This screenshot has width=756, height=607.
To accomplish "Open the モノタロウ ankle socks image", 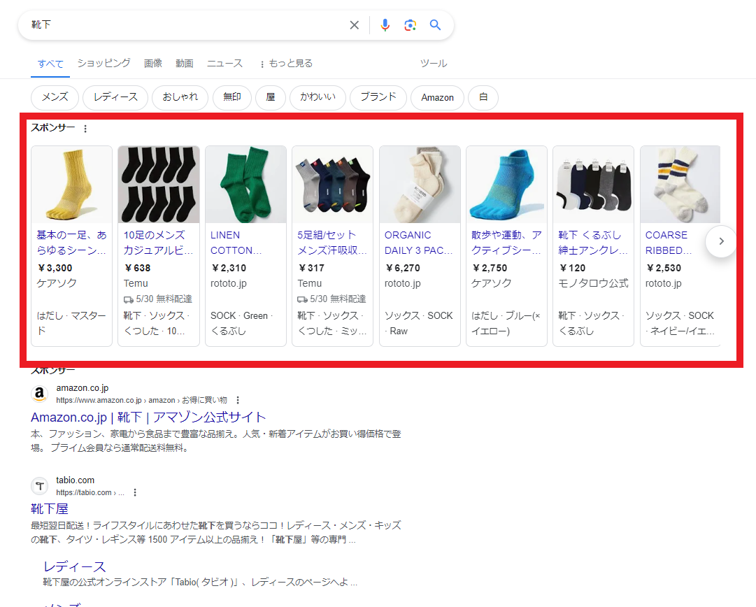I will 594,185.
